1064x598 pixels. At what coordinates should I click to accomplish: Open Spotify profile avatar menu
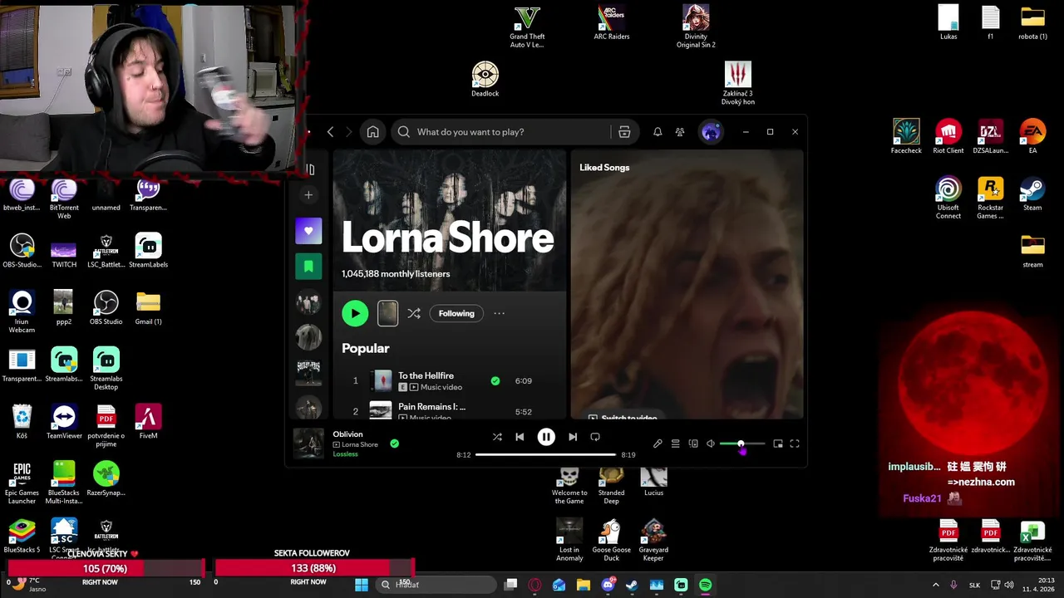click(711, 132)
